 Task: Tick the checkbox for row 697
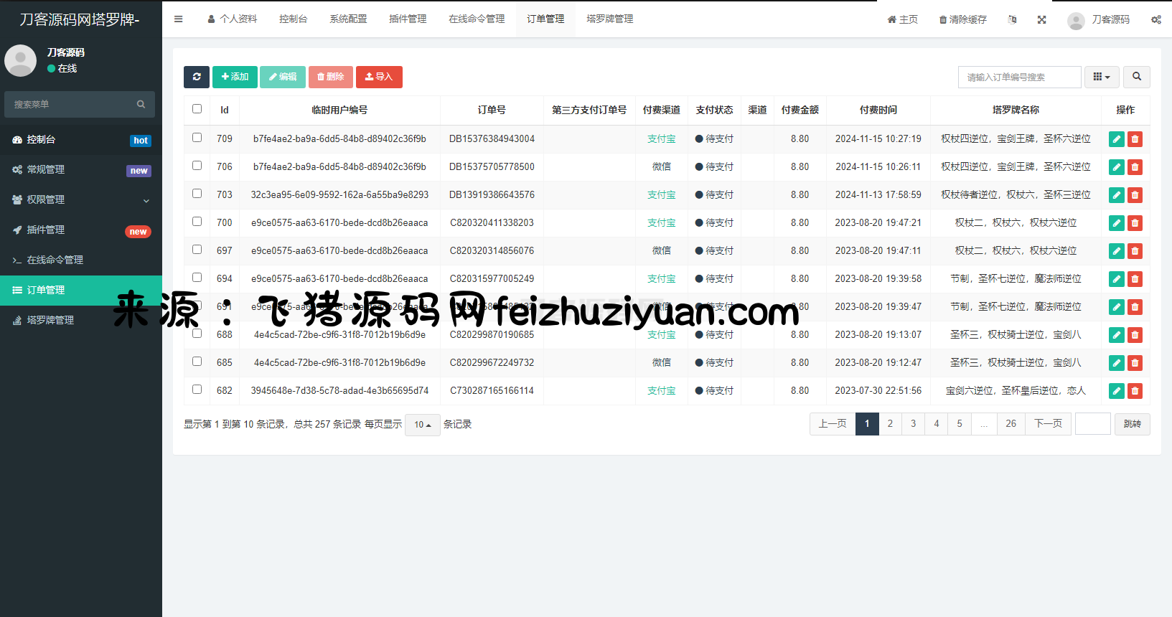point(197,250)
